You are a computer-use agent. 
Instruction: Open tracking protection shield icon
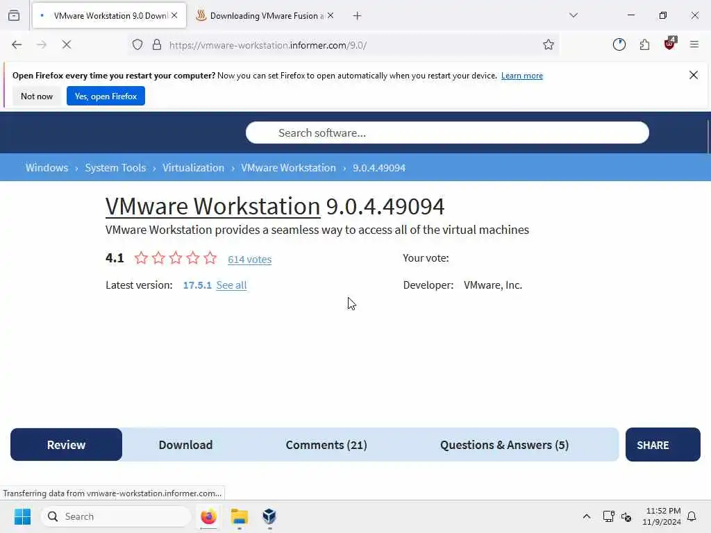coord(137,44)
